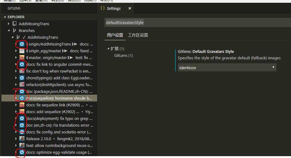The width and height of the screenshot is (291, 158).
Task: Collapse the Branches tree node
Action: tap(9, 30)
